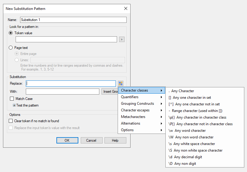Choose \w Any word character
This screenshot has height=172, width=247.
coord(187,131)
